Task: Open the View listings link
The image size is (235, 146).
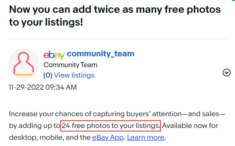Action: [74, 75]
